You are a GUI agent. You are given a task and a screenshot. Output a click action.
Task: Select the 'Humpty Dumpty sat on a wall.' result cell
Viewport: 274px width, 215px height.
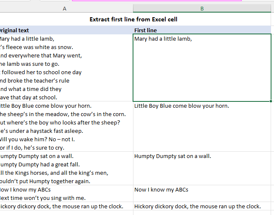click(202, 168)
